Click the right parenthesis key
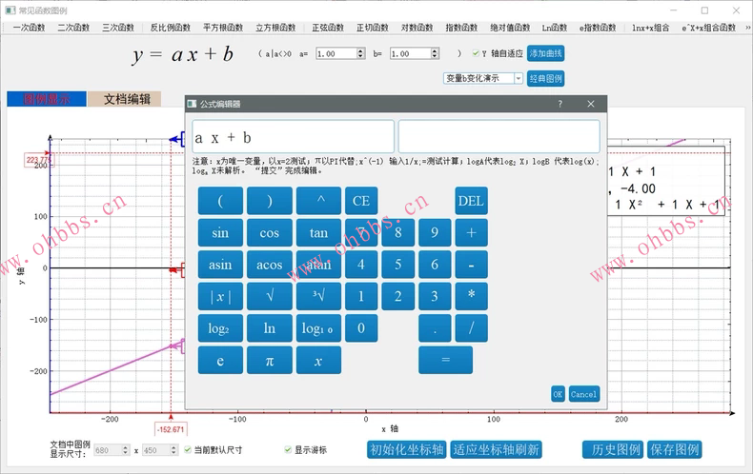 270,201
